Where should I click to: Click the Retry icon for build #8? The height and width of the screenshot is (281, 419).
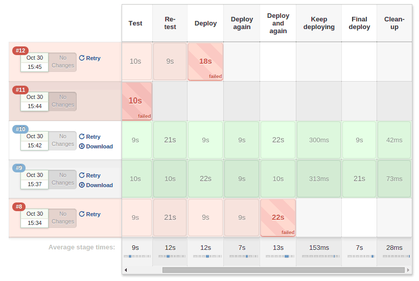tap(82, 214)
